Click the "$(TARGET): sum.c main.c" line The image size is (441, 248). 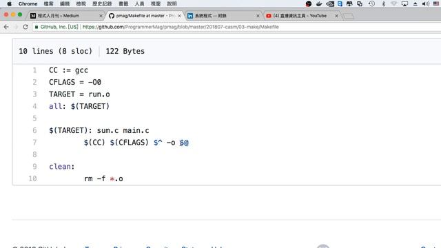click(99, 130)
